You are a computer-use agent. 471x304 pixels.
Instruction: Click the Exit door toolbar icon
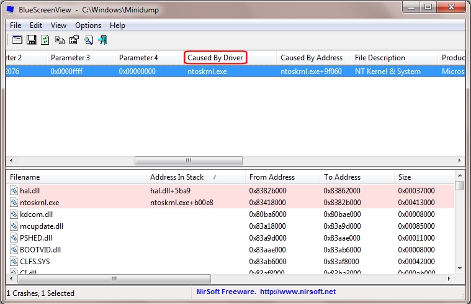102,40
